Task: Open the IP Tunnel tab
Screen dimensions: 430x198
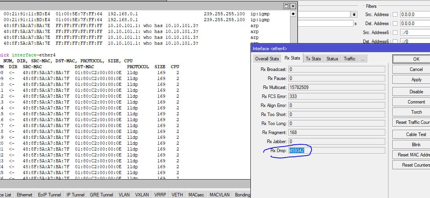Action: [x=75, y=195]
